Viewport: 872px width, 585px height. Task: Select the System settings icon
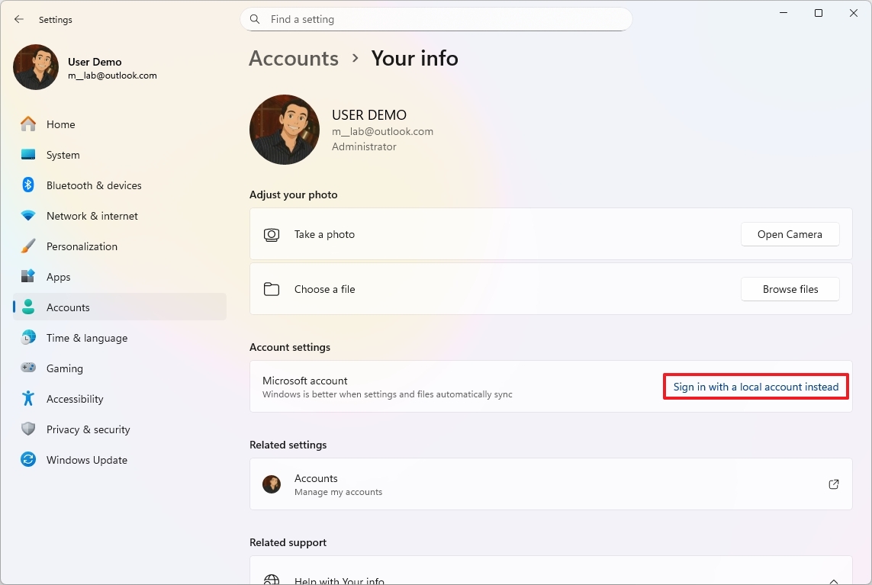[27, 154]
